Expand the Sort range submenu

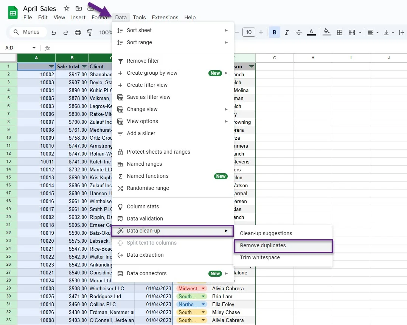click(x=172, y=43)
